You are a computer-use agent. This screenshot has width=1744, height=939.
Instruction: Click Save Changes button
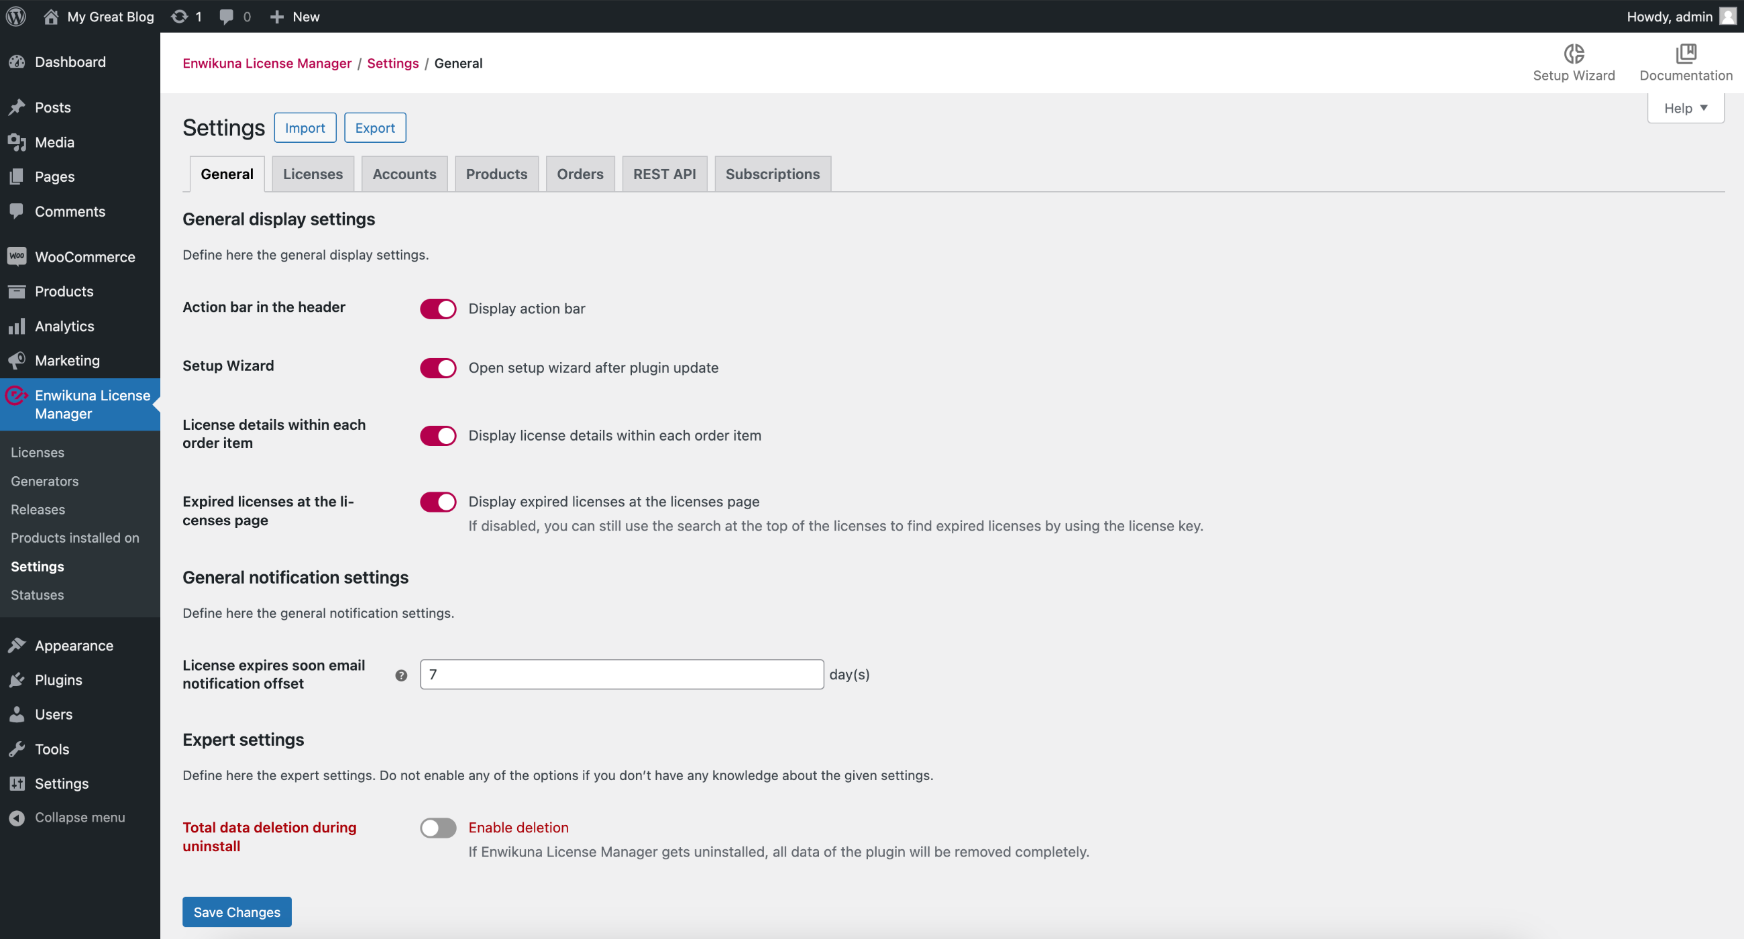click(x=237, y=912)
